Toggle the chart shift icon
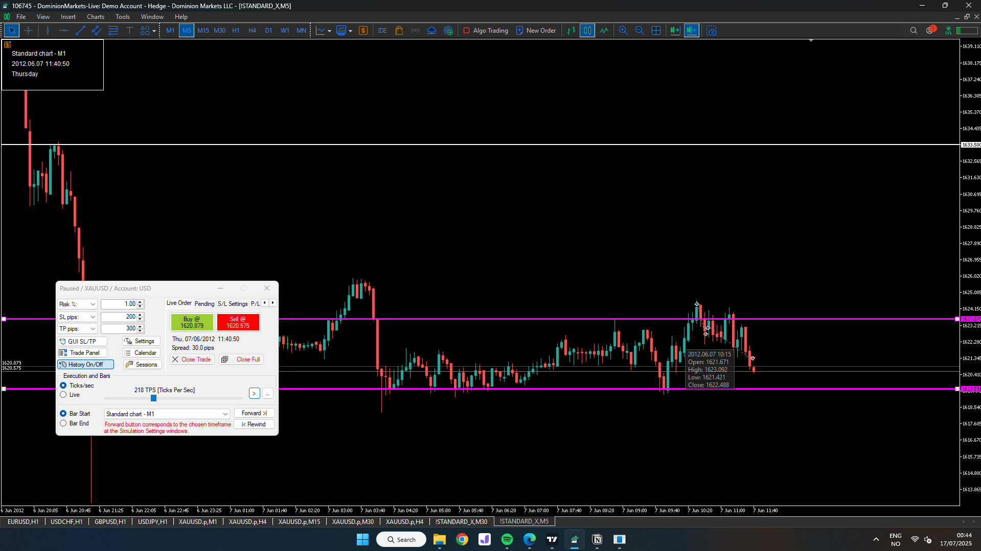Viewport: 981px width, 551px height. (692, 31)
